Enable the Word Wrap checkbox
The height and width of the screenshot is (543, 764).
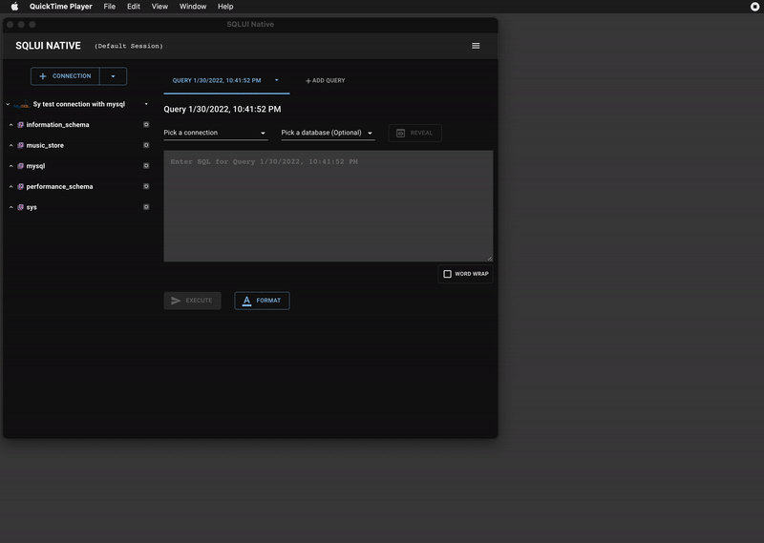(447, 274)
